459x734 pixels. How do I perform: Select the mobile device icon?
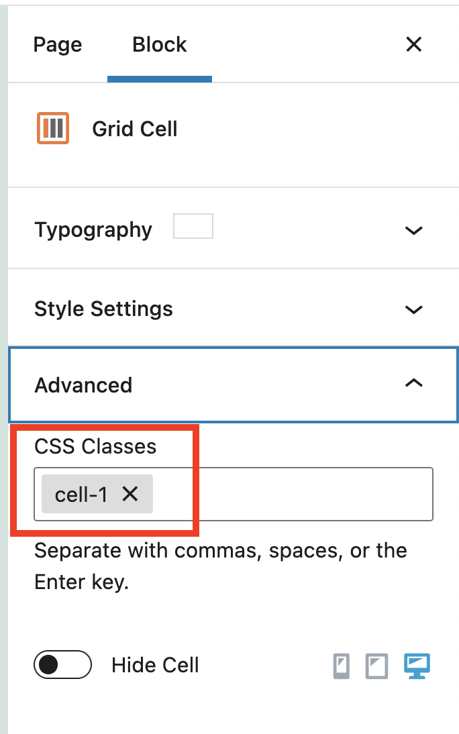(342, 666)
